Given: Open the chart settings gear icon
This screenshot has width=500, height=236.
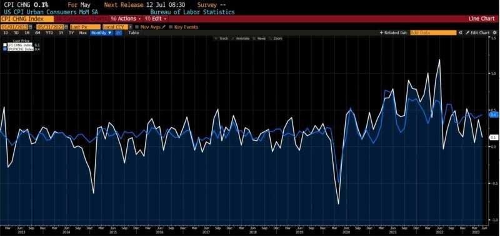Looking at the screenshot, I should click(495, 33).
